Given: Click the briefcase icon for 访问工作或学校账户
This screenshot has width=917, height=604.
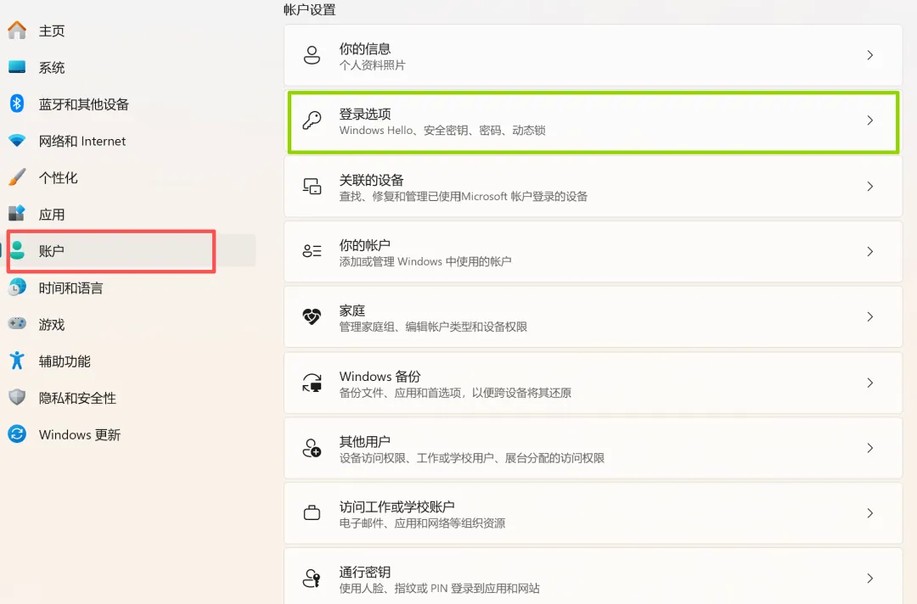Looking at the screenshot, I should pyautogui.click(x=312, y=513).
